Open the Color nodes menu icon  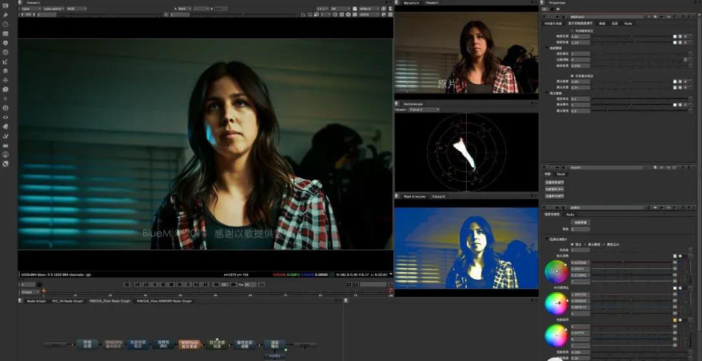(6, 43)
